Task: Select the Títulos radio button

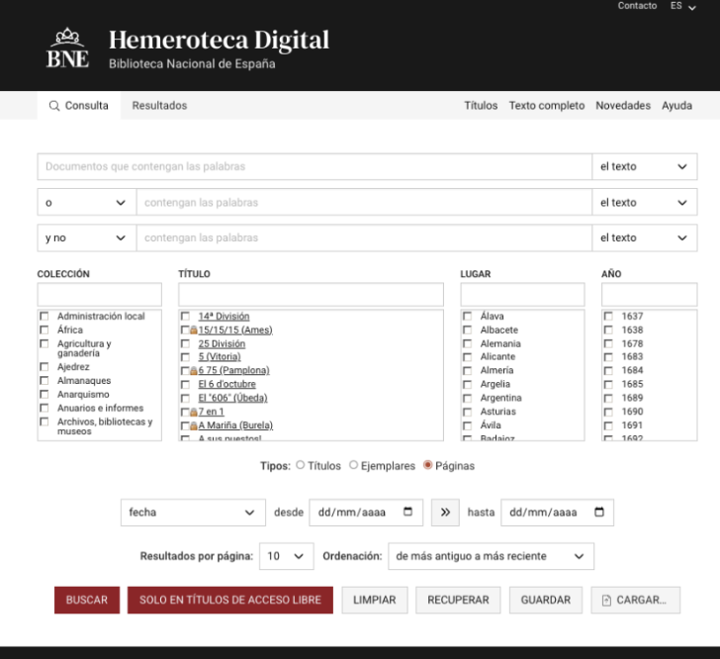Action: tap(301, 465)
